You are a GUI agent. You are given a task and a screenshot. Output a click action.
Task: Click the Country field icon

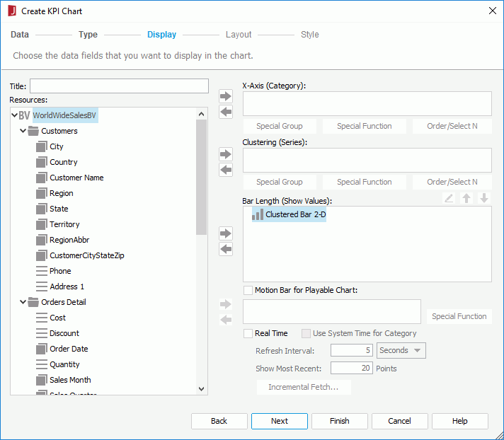42,162
